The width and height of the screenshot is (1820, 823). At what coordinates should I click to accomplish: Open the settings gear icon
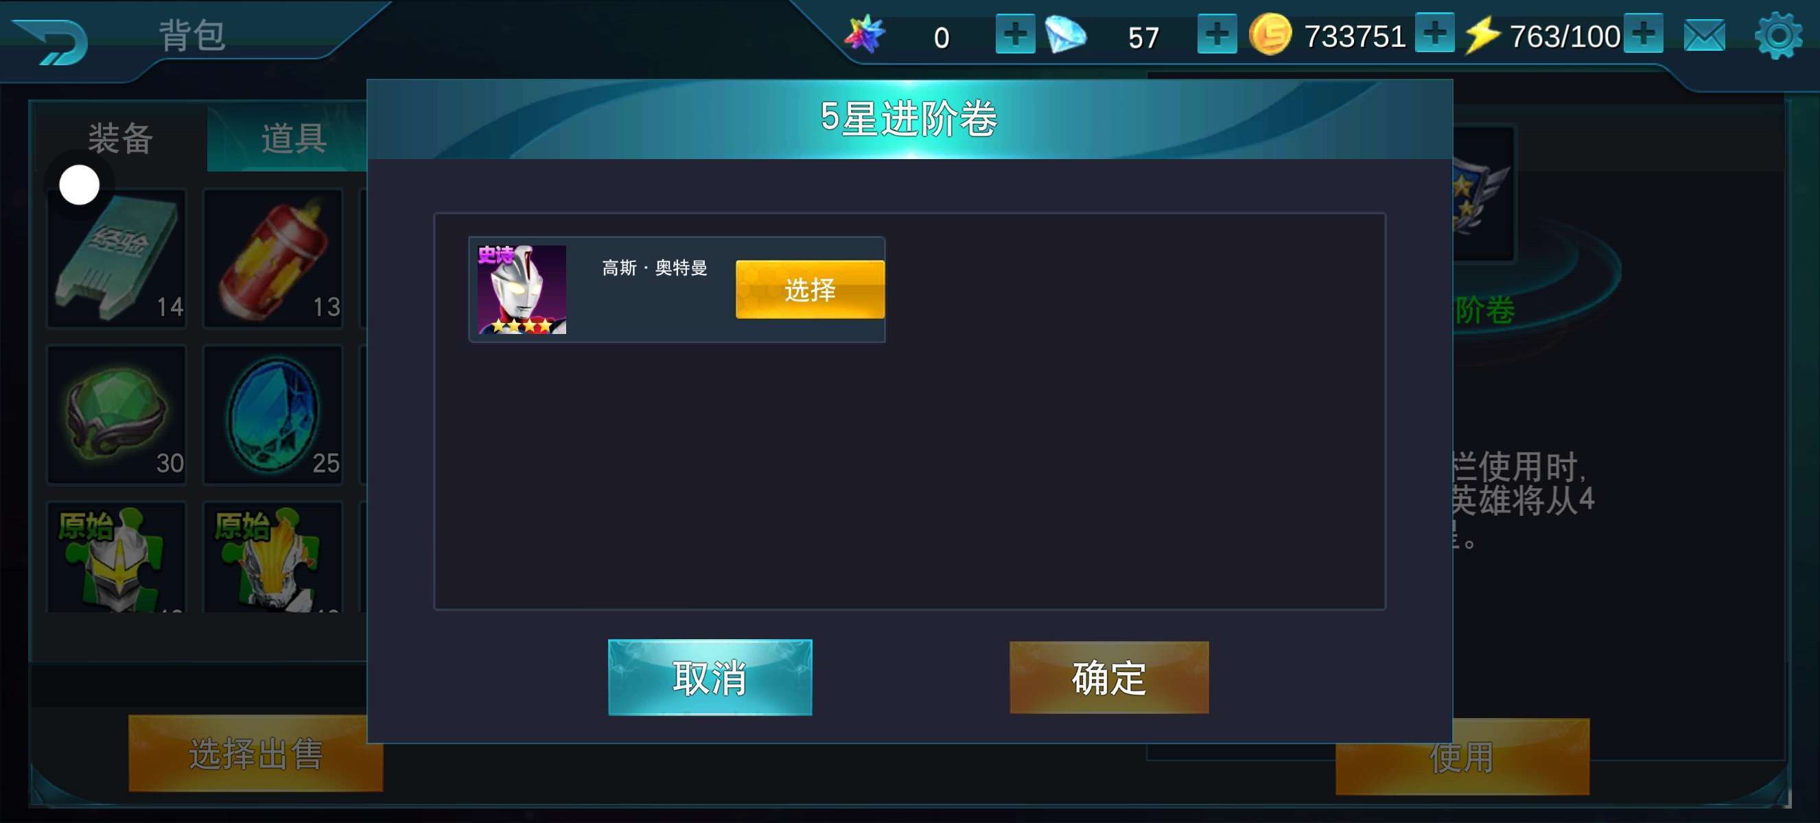click(x=1777, y=35)
